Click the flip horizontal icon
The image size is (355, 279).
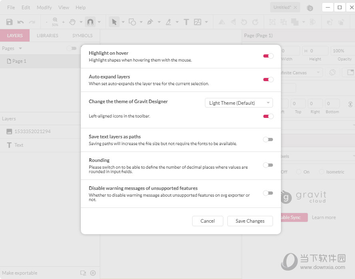[222, 22]
